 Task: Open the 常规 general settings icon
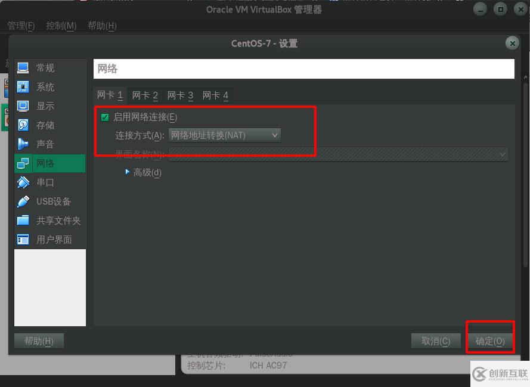[x=23, y=67]
